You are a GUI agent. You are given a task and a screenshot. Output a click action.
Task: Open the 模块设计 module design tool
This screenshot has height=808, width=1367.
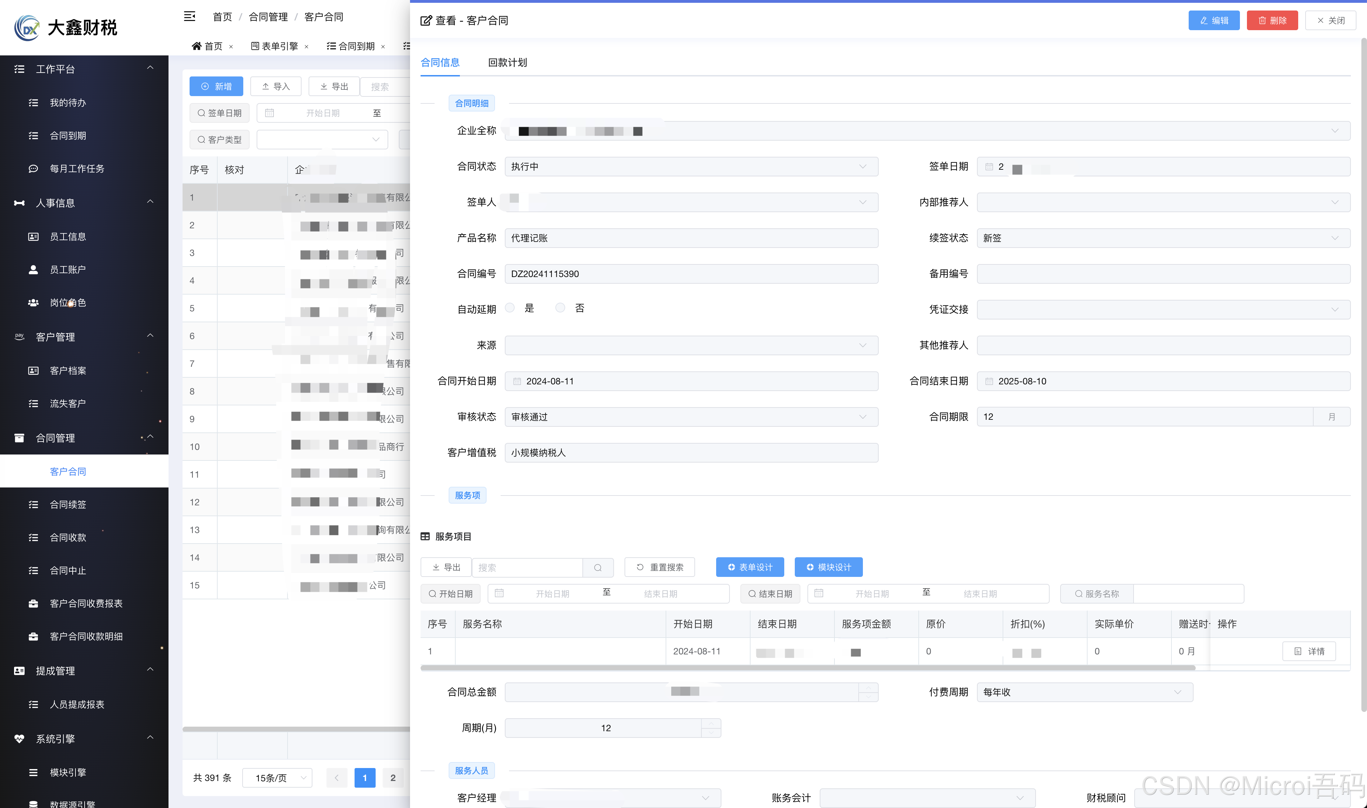click(828, 567)
